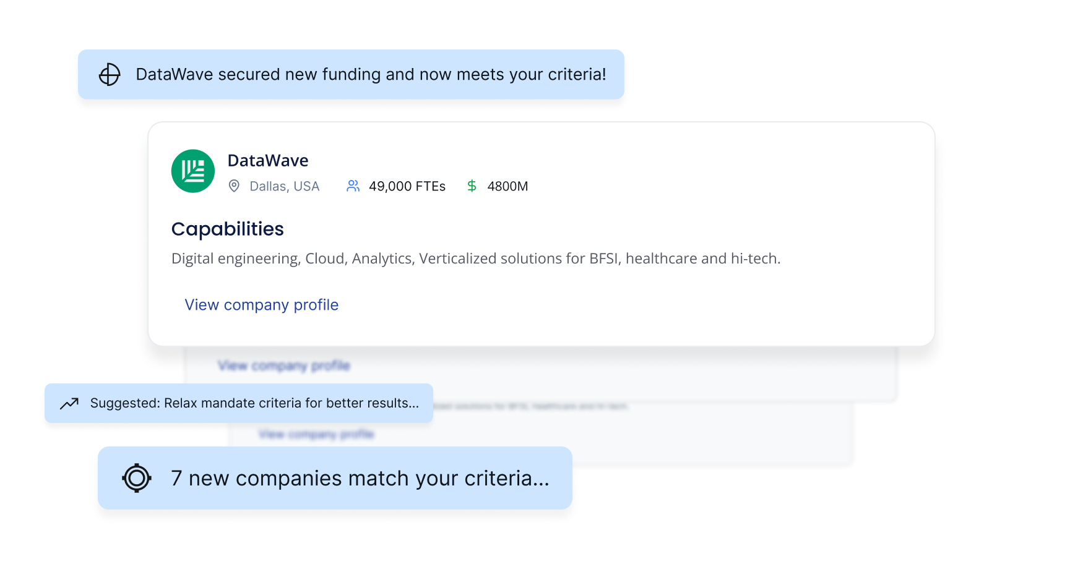Click the 49,000 FTEs value
The height and width of the screenshot is (585, 1083).
tap(407, 186)
